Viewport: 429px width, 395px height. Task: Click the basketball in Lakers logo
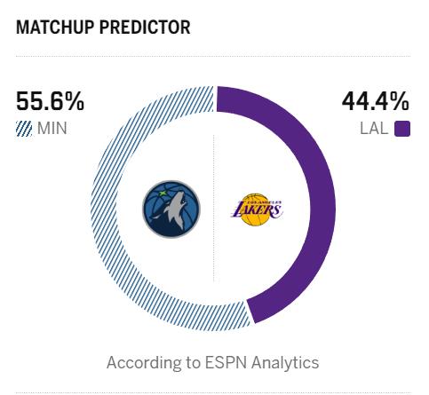click(255, 210)
